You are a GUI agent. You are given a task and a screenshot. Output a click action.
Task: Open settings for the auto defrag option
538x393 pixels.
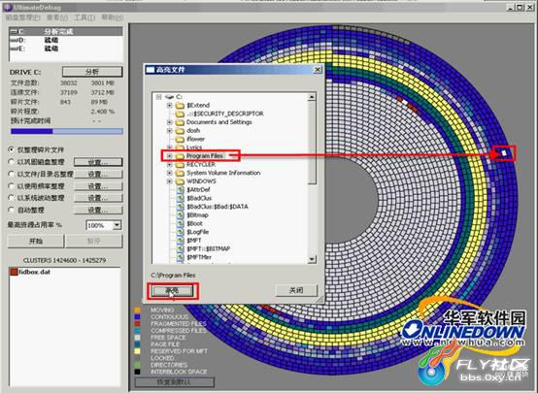(x=98, y=210)
